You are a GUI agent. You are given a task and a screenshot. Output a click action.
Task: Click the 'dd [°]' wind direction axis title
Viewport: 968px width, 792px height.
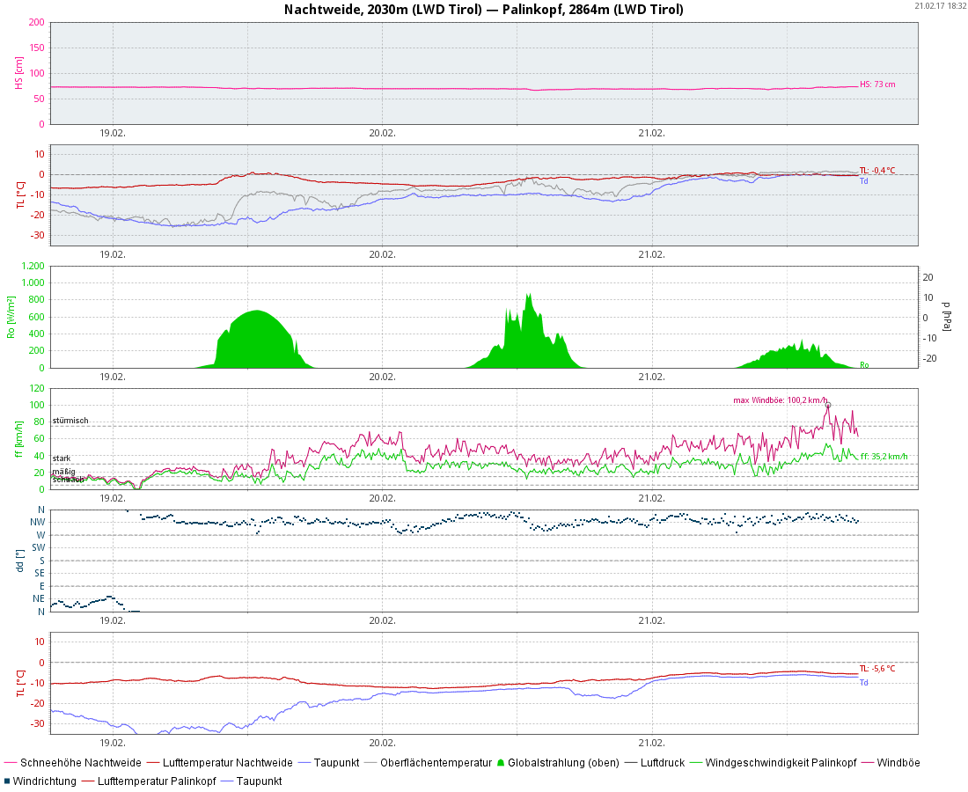click(19, 561)
